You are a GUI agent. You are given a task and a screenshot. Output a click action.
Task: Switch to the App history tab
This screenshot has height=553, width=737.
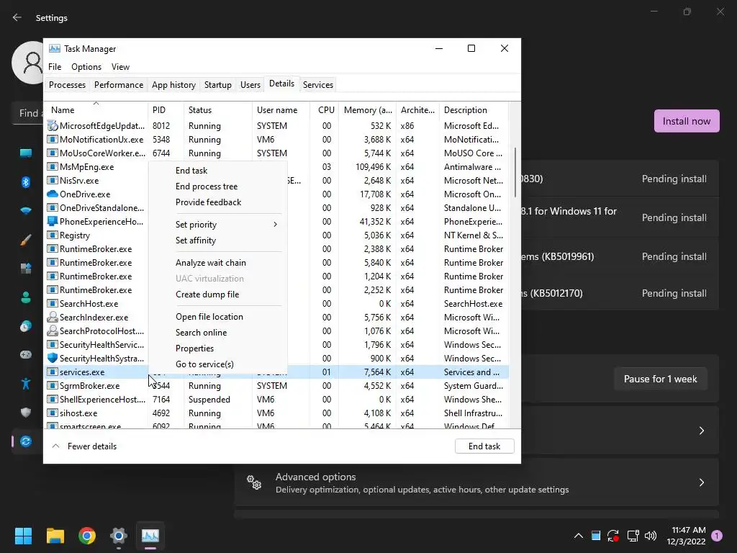coord(173,85)
